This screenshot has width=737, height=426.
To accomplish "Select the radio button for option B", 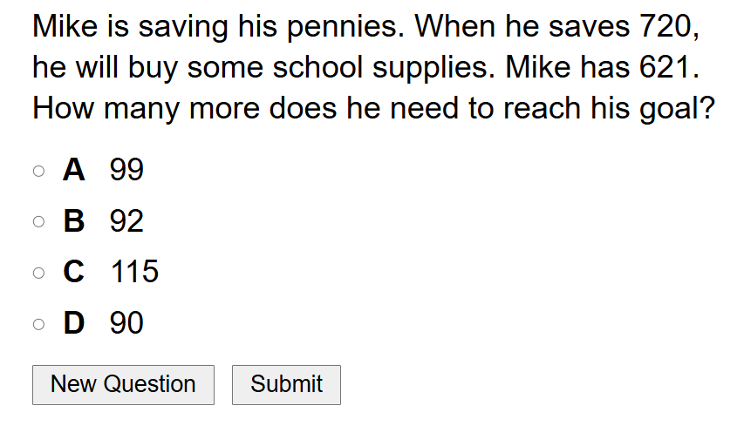I will (x=38, y=222).
